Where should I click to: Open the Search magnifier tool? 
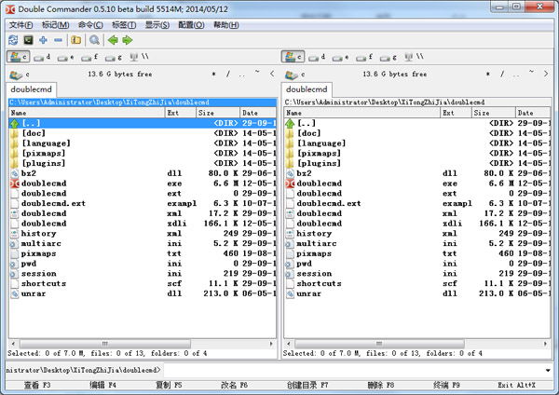pos(94,40)
